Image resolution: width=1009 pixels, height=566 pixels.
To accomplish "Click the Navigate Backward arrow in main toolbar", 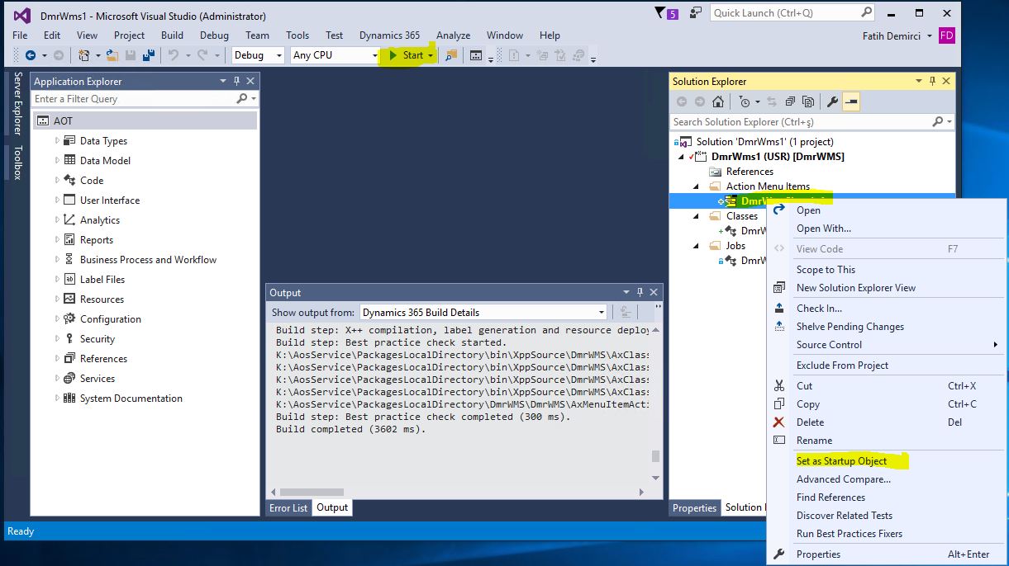I will coord(31,55).
